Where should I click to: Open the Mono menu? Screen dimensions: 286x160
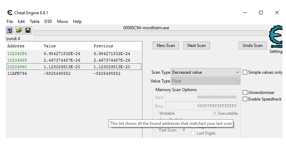(x=63, y=22)
